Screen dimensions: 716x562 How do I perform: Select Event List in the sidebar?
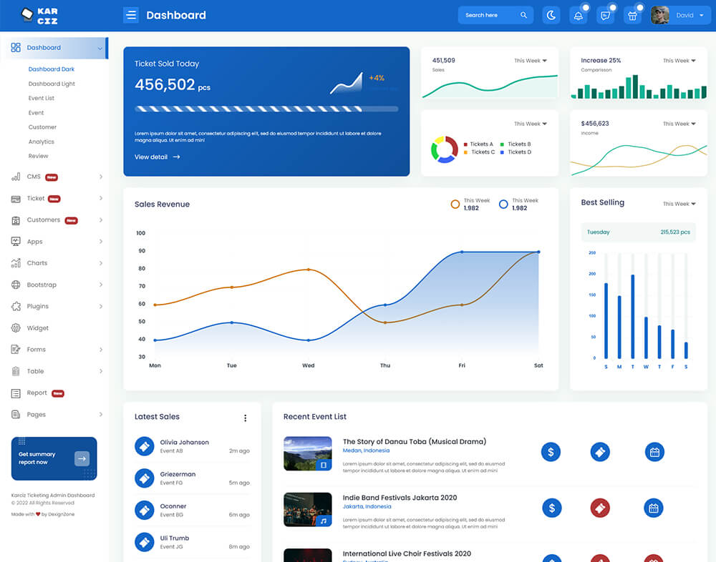42,98
